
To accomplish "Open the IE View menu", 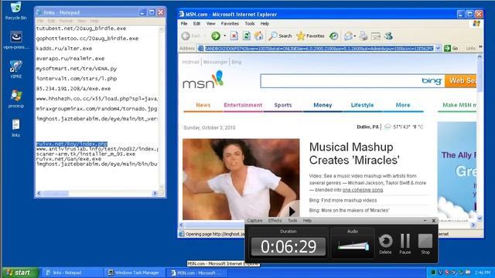I will click(210, 24).
